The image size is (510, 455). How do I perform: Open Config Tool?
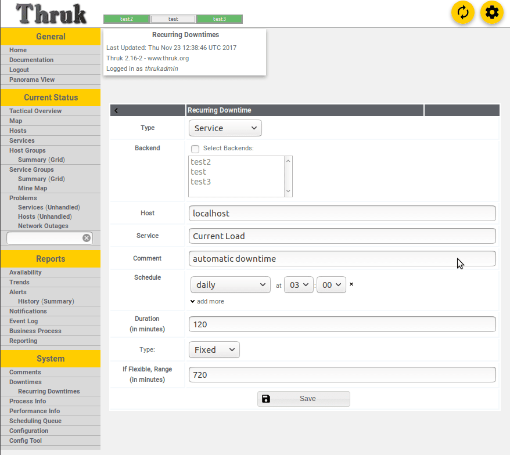coord(26,440)
